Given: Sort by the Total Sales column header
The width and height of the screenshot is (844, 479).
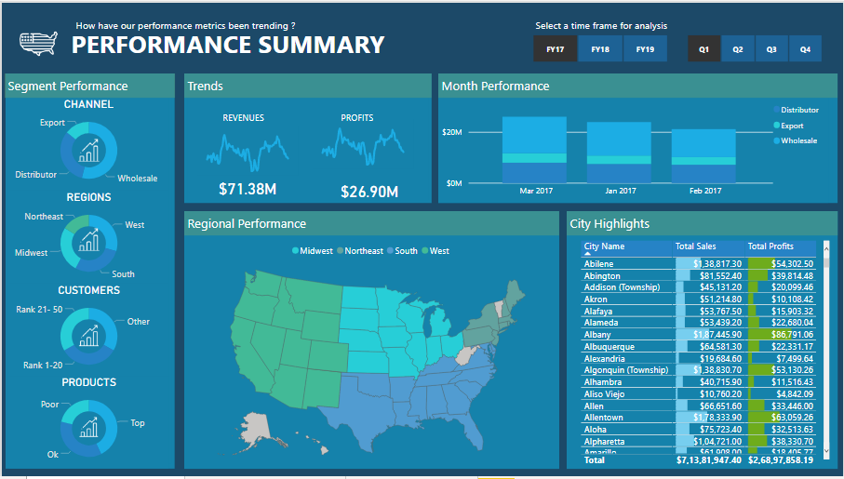Looking at the screenshot, I should click(x=696, y=246).
